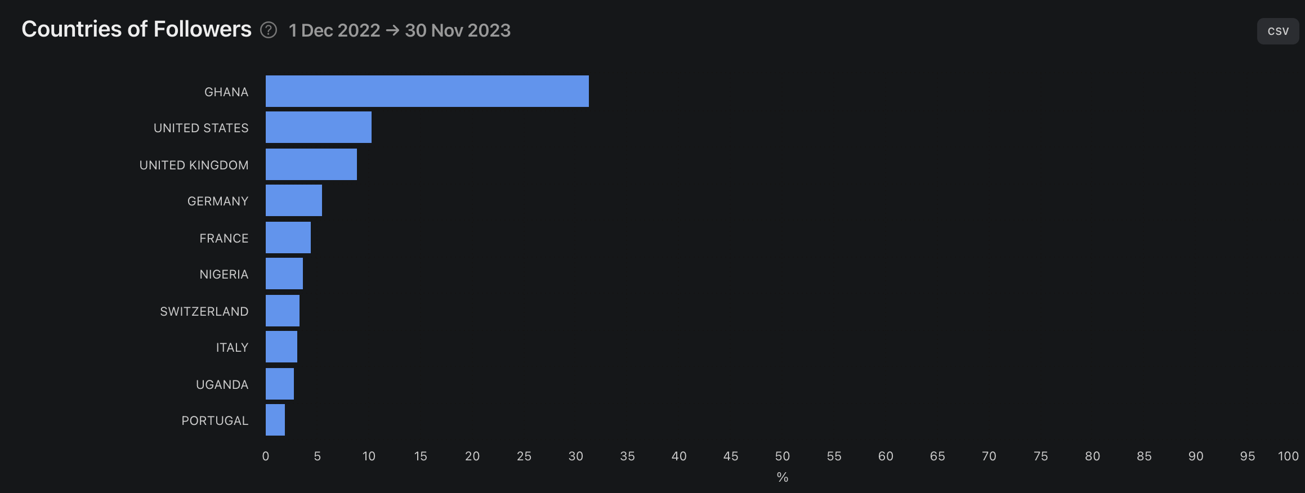Click the GHANA axis label
Image resolution: width=1305 pixels, height=493 pixels.
click(x=226, y=92)
